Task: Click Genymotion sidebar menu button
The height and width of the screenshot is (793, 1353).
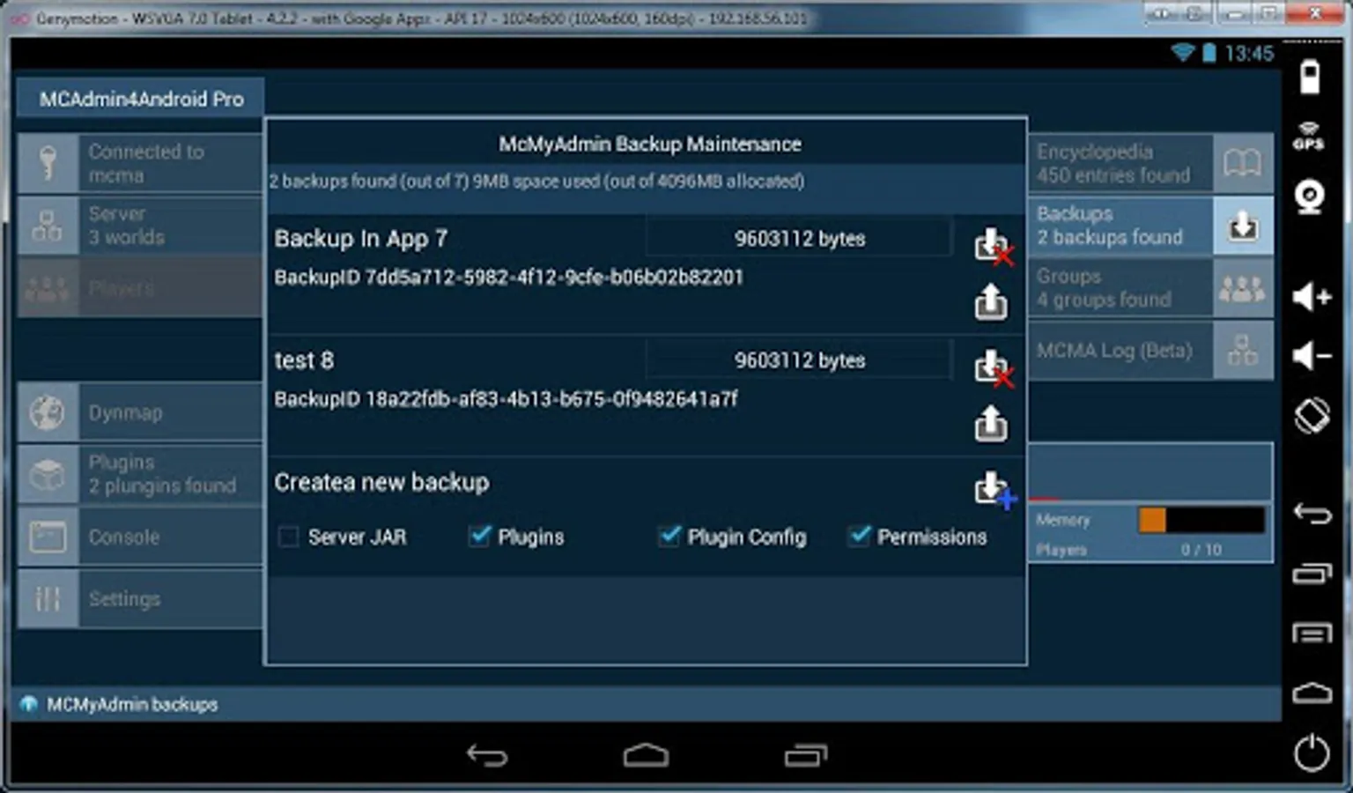Action: coord(1312,633)
